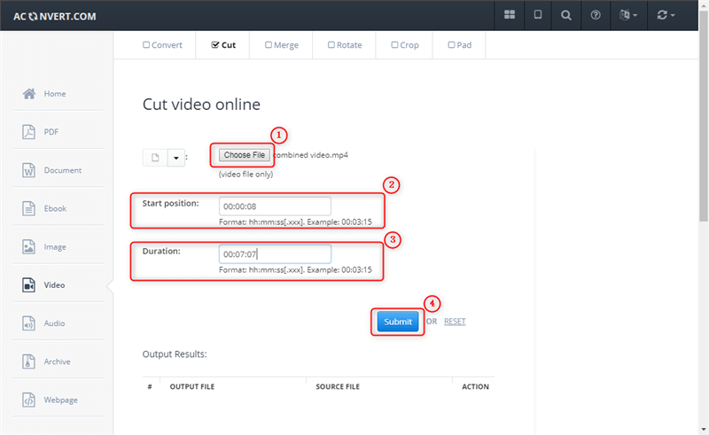The width and height of the screenshot is (709, 435).
Task: Open the grid view icon in header
Action: pyautogui.click(x=509, y=15)
